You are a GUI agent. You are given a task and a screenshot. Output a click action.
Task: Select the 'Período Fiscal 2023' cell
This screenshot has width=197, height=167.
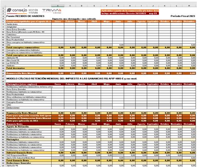pyautogui.click(x=183, y=16)
